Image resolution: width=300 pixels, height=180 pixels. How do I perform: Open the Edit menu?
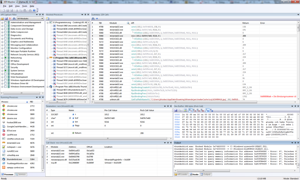(x=11, y=6)
